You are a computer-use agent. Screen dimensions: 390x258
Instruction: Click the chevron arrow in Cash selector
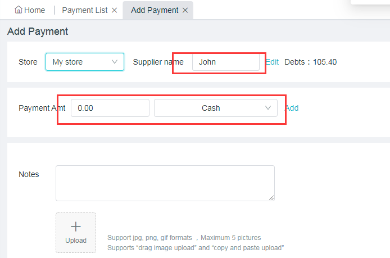268,108
